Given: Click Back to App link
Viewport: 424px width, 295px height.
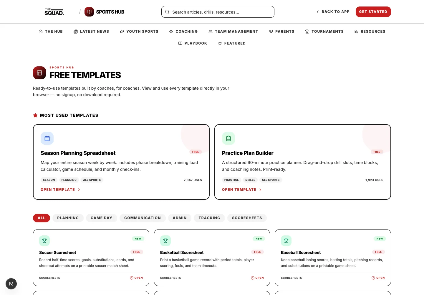Looking at the screenshot, I should (333, 12).
